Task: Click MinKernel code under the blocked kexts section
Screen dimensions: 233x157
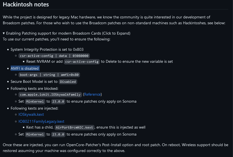Action: click(35, 102)
